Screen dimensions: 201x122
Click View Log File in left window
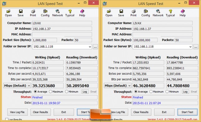[17, 112]
